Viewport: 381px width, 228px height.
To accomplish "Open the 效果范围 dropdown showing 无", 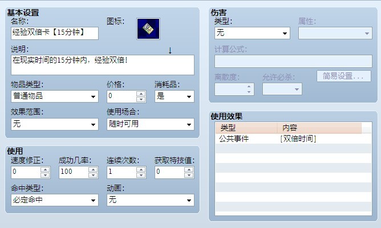I will pos(55,124).
